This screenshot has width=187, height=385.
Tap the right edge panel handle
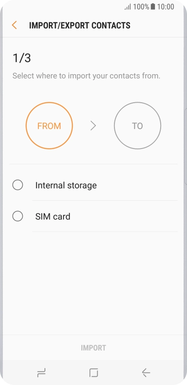(186, 146)
